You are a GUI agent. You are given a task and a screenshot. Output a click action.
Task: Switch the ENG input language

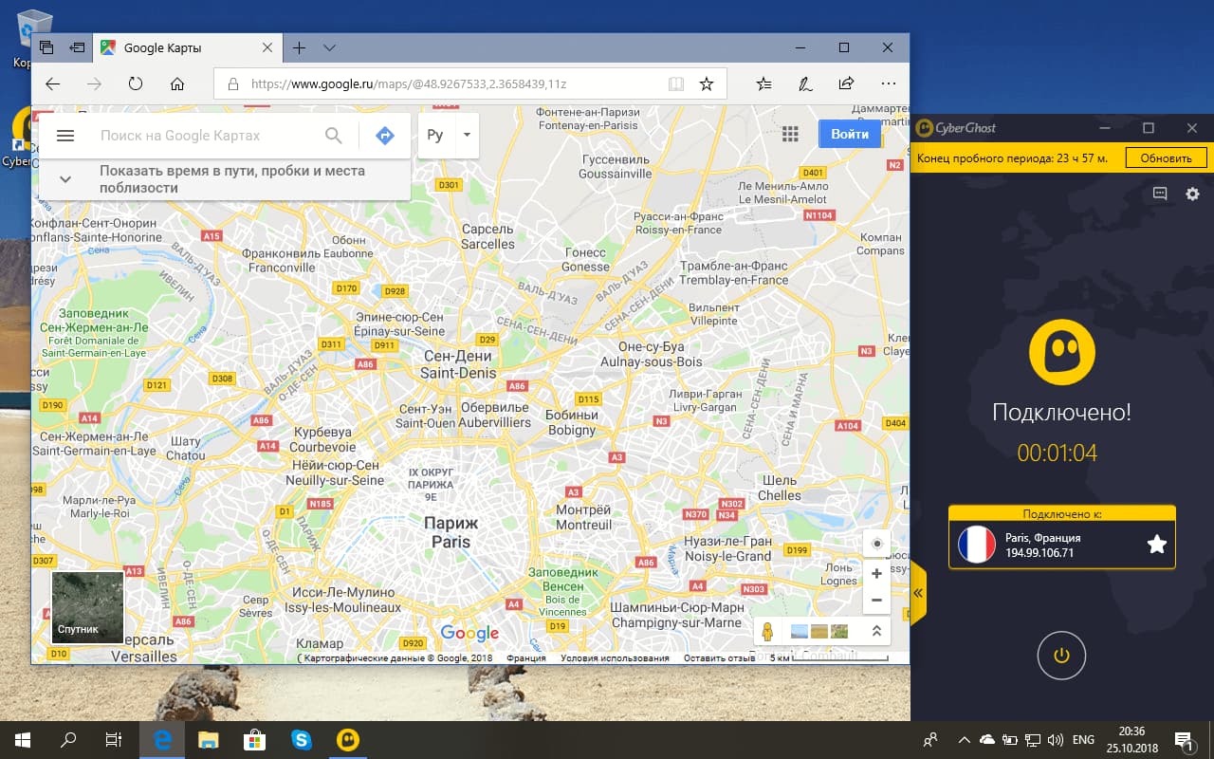pos(1083,740)
